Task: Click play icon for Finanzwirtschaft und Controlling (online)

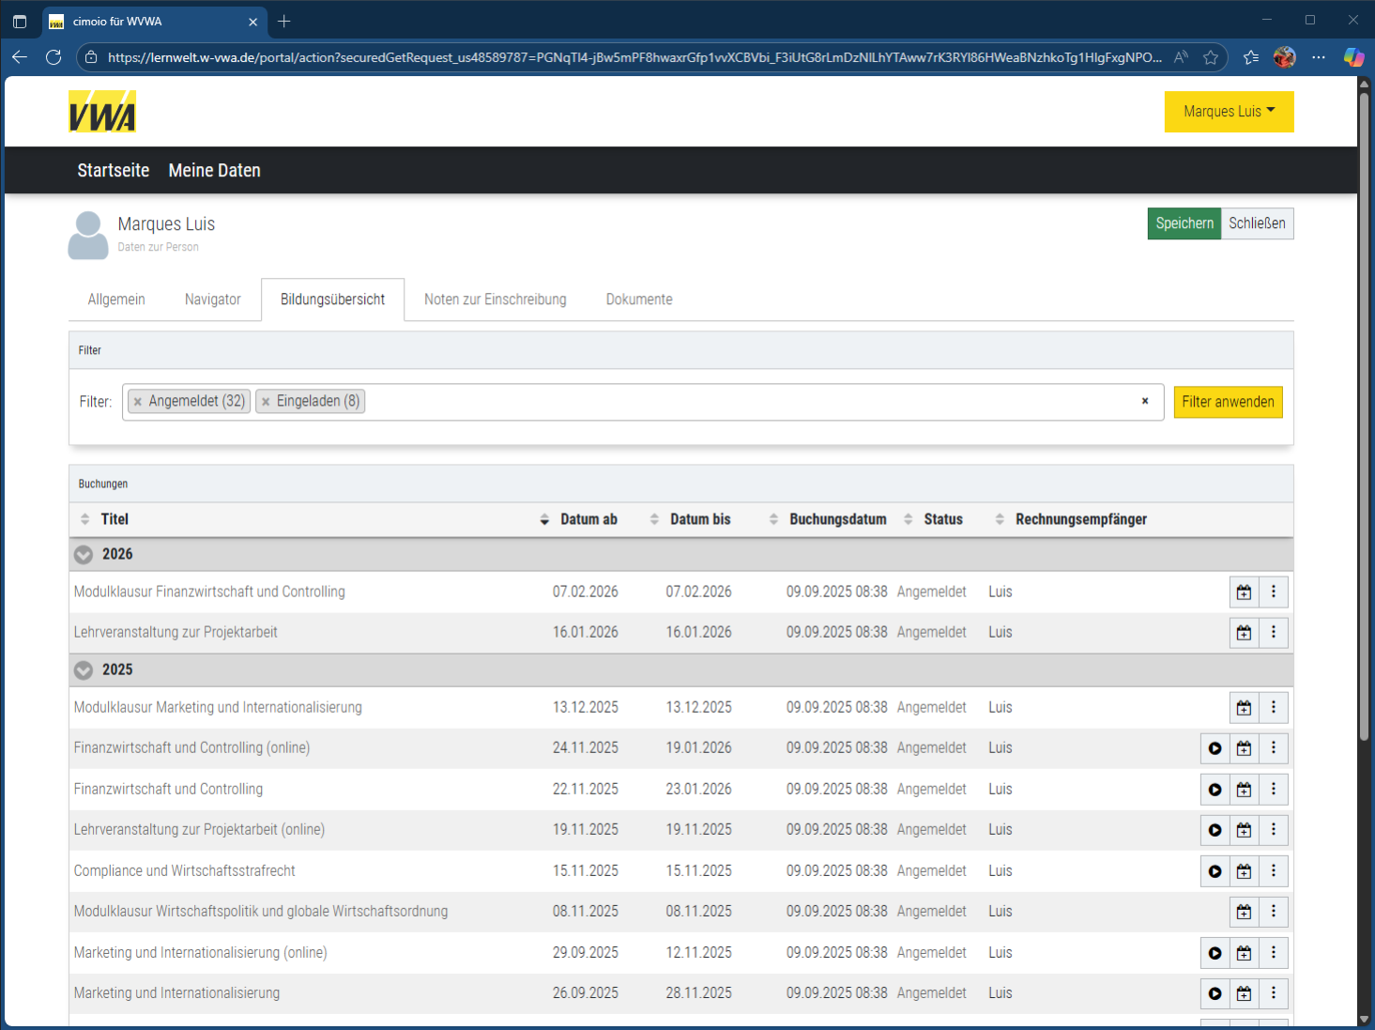Action: click(x=1215, y=748)
